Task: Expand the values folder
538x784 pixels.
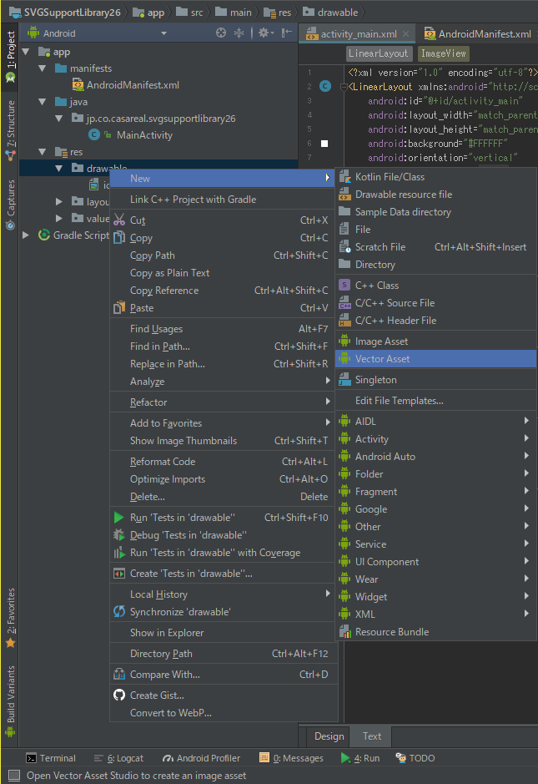Action: [58, 218]
